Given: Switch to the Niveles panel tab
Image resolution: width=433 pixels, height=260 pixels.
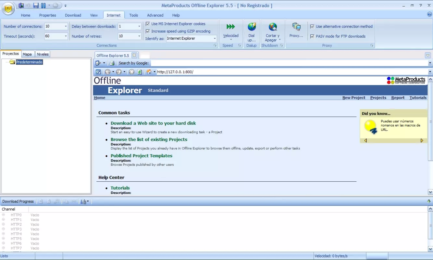Looking at the screenshot, I should pos(43,54).
